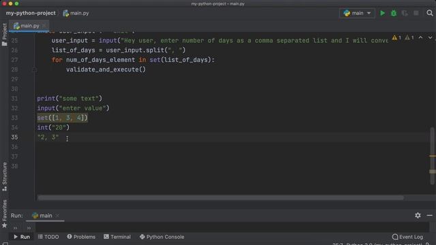This screenshot has width=436, height=245.
Task: Click the stop process square icon
Action: point(416,13)
